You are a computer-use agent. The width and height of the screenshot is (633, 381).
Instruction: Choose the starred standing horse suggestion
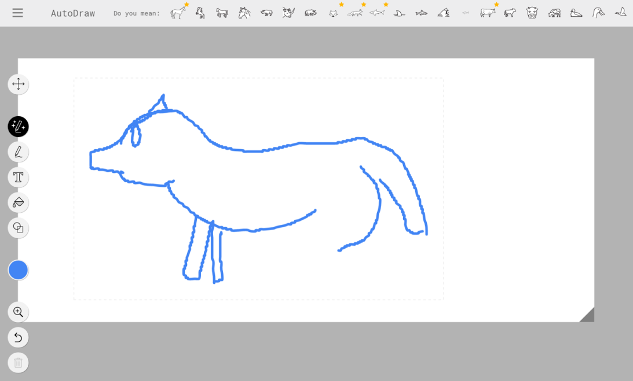[x=178, y=13]
